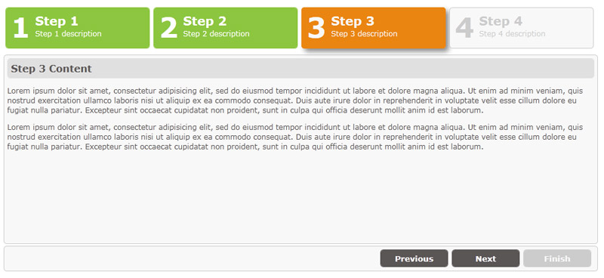The height and width of the screenshot is (278, 604).
Task: Click the large number 1 icon
Action: [x=21, y=28]
